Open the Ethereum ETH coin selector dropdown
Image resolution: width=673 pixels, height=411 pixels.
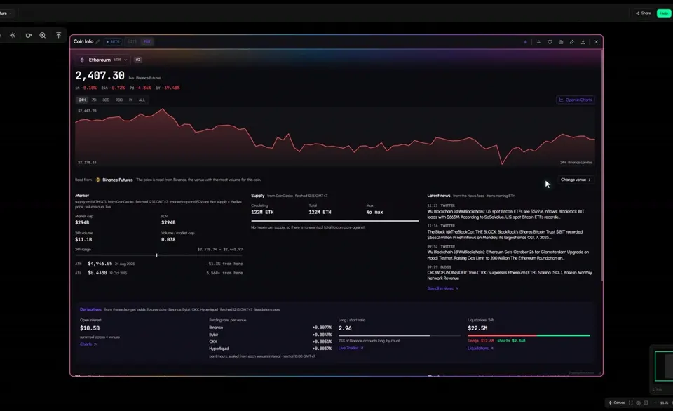(x=104, y=60)
